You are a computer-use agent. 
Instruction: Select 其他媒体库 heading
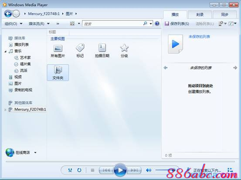pos(23,103)
